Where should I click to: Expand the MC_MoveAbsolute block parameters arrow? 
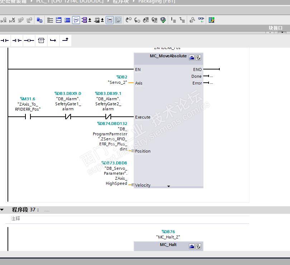(x=168, y=186)
